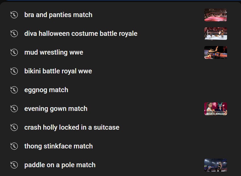Viewport: 241px width, 176px height.
Task: Click history icon beside 'diva halloween costume battle royale'
Action: point(14,34)
